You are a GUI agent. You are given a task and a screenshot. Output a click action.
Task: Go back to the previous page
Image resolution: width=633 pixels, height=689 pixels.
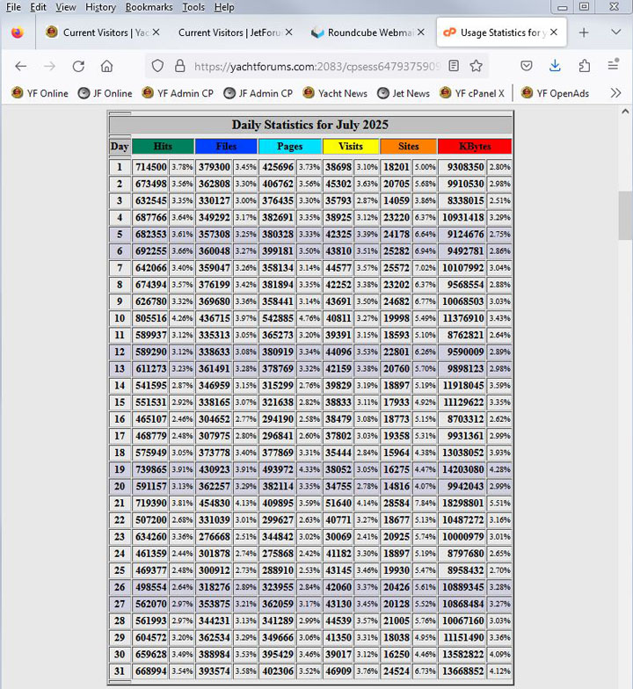click(x=21, y=66)
